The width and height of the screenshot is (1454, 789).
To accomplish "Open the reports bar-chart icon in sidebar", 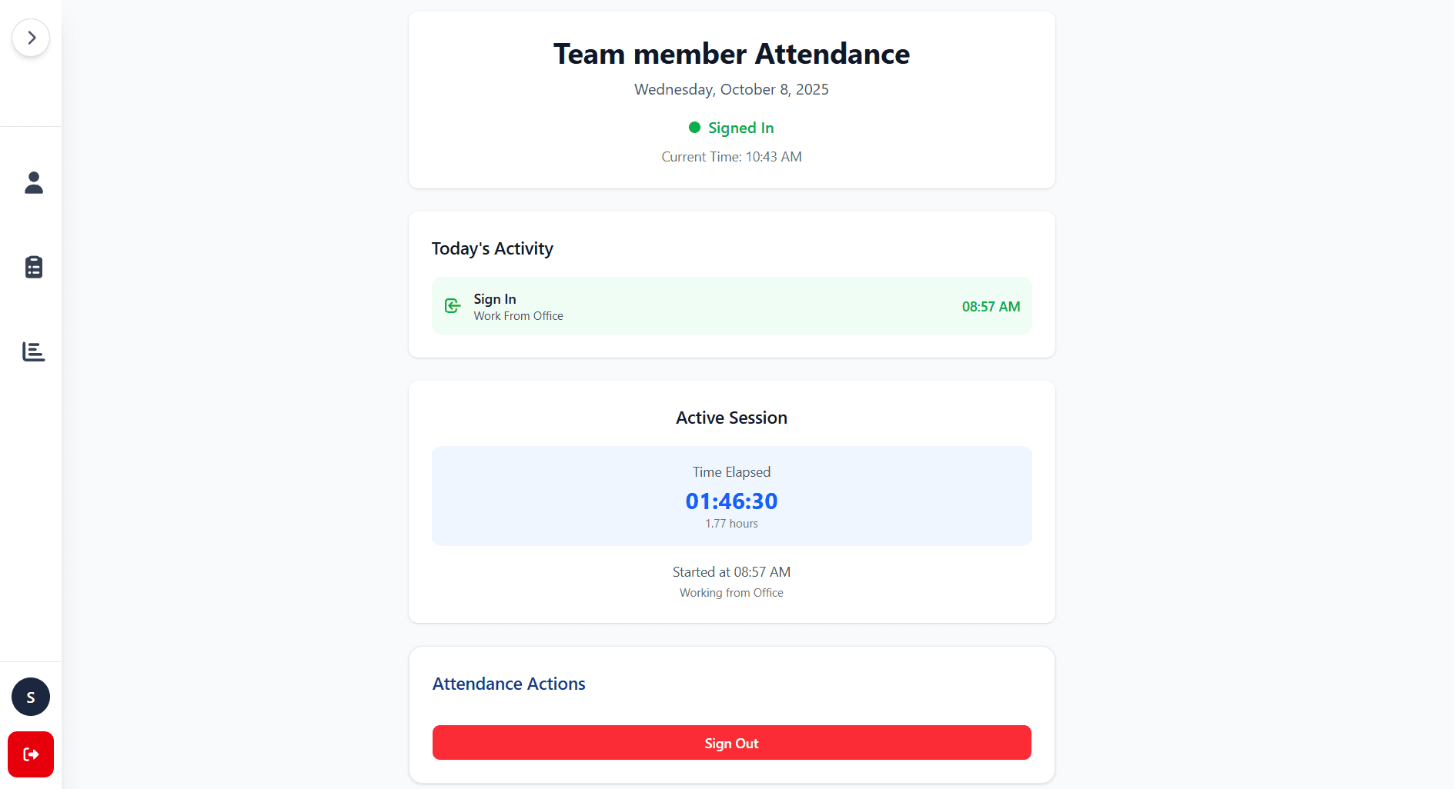I will coord(32,351).
